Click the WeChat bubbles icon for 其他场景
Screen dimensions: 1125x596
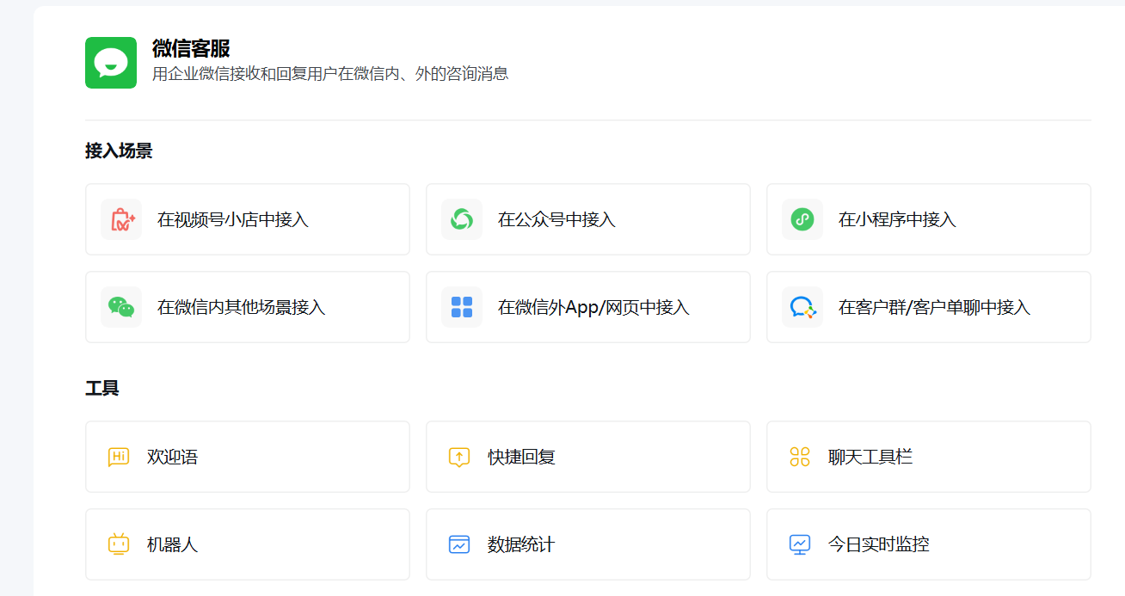121,307
